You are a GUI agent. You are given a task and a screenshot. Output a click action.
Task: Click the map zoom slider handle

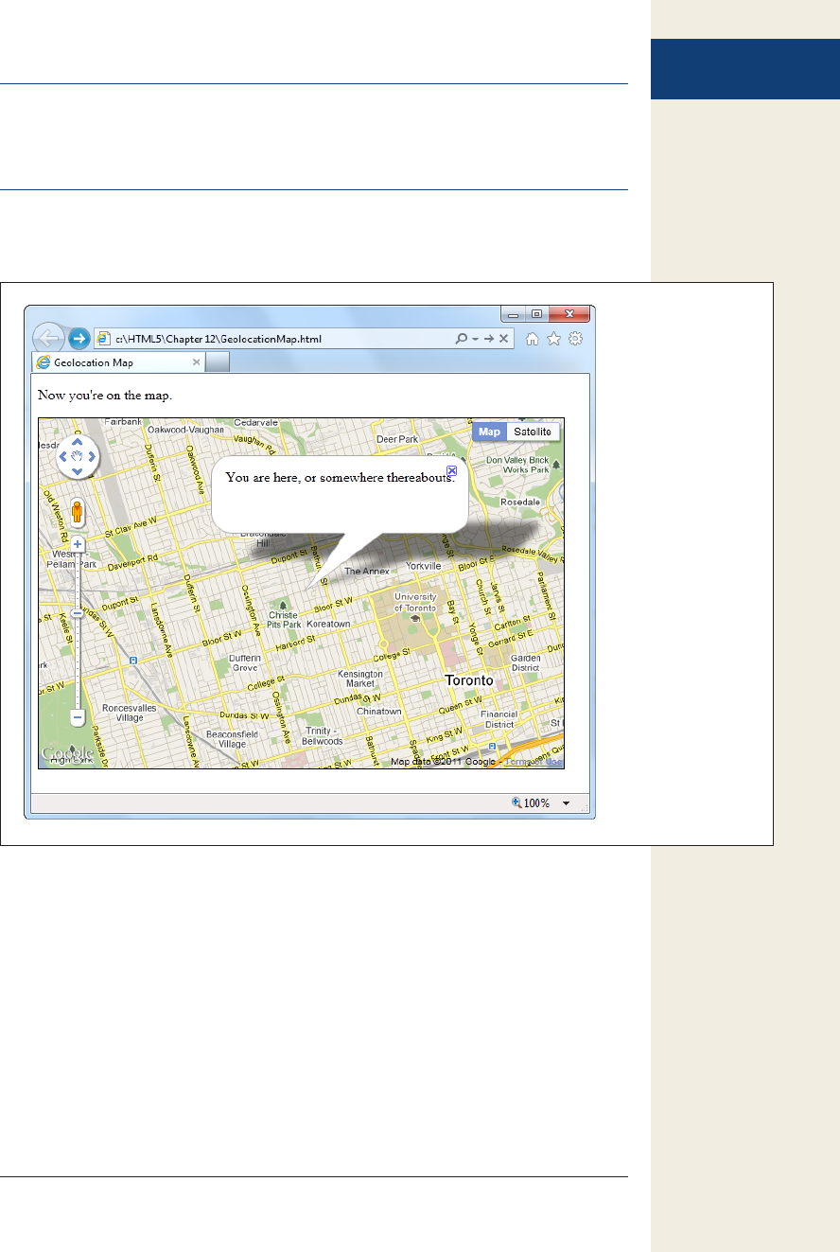[x=78, y=613]
